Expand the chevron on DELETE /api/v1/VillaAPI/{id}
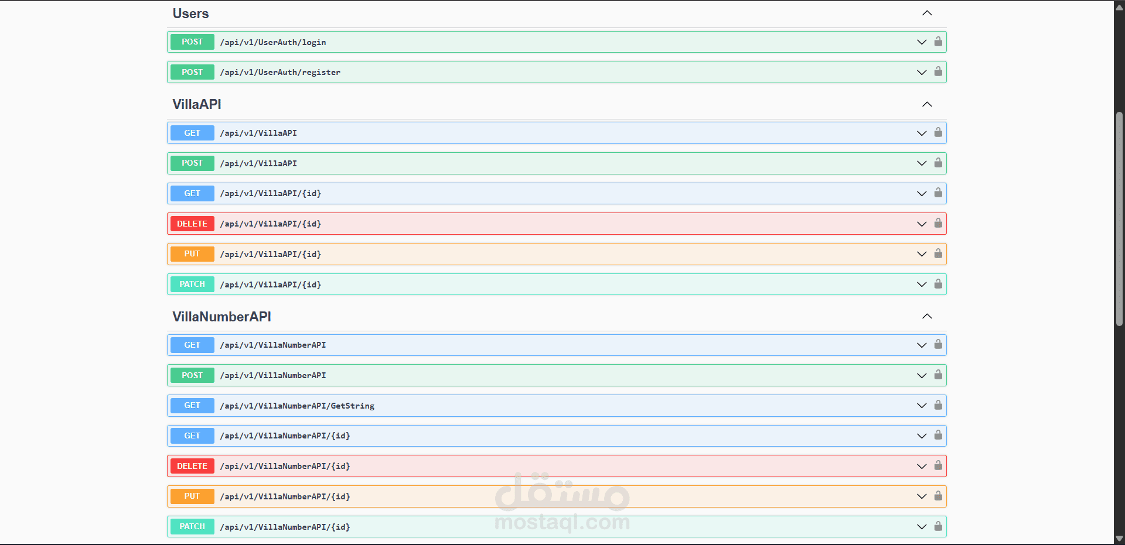The width and height of the screenshot is (1125, 545). click(922, 224)
